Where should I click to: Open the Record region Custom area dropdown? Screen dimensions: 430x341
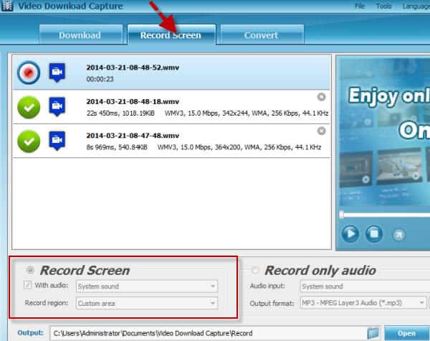click(147, 303)
